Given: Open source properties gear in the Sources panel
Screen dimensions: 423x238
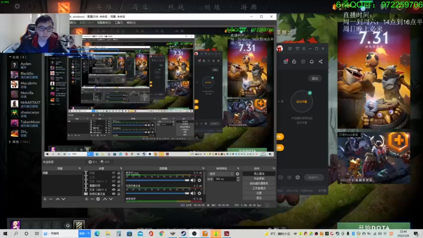Looking at the screenshot, I should tap(98, 199).
